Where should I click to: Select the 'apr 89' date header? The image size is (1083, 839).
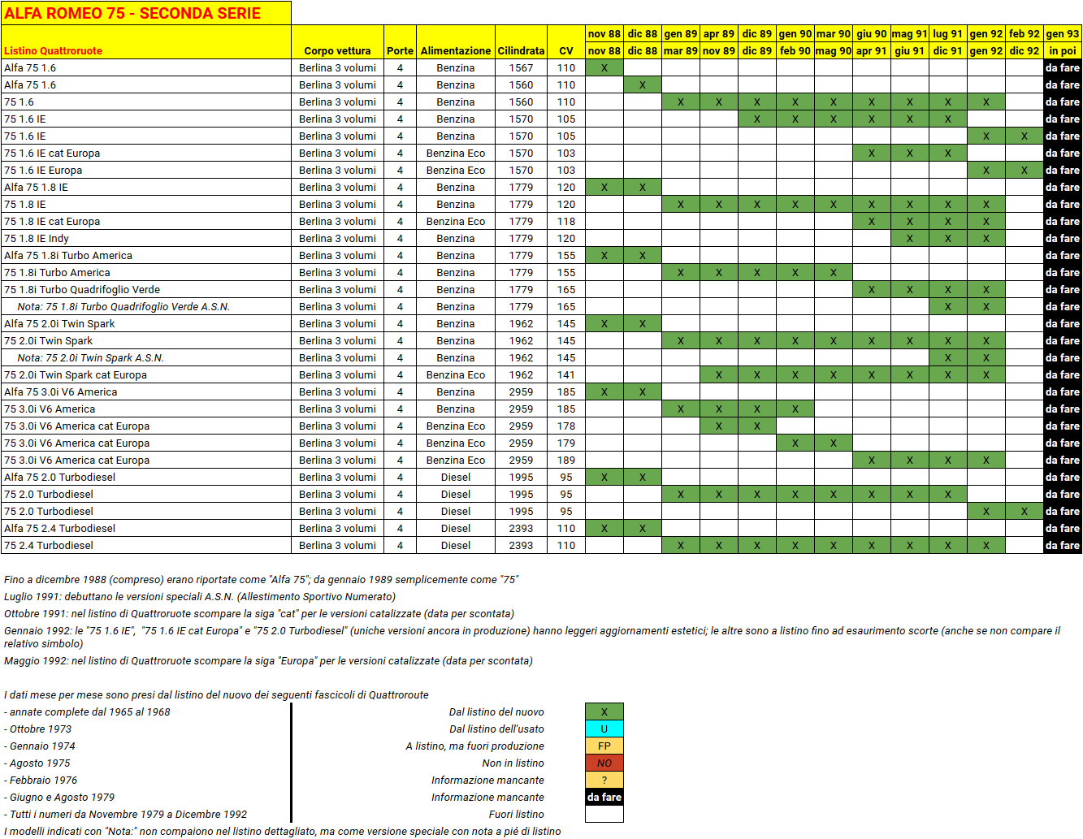[719, 33]
